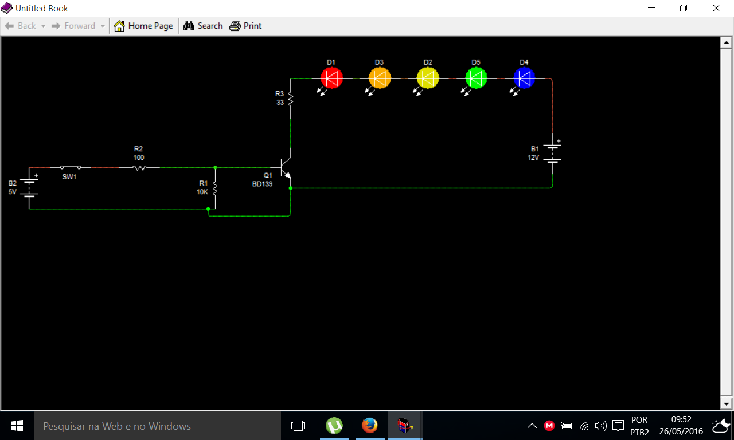
Task: Open Action Center notifications icon
Action: point(618,426)
